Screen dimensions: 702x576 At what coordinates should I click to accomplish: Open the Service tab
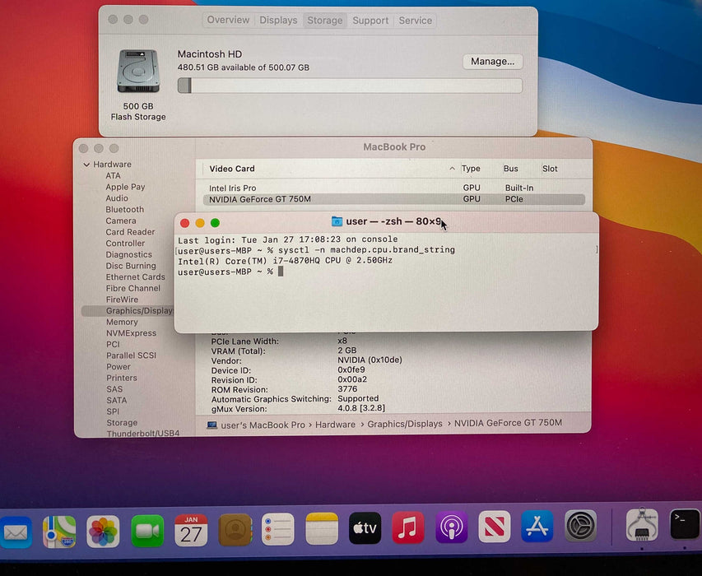click(415, 21)
